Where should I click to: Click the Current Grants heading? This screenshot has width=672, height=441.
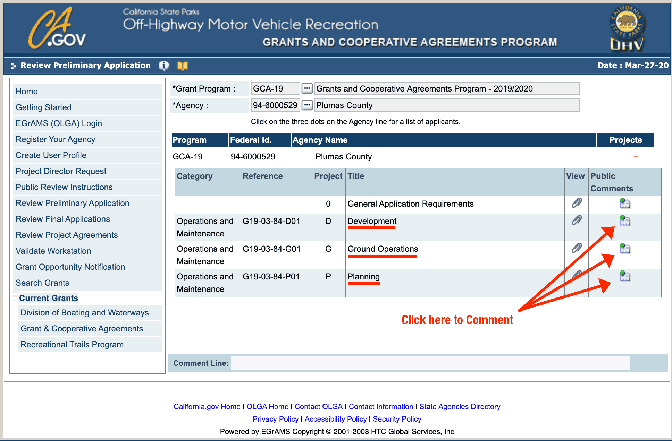pos(49,298)
